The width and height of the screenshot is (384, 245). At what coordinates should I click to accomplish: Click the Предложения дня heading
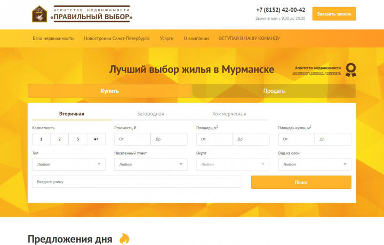point(70,239)
